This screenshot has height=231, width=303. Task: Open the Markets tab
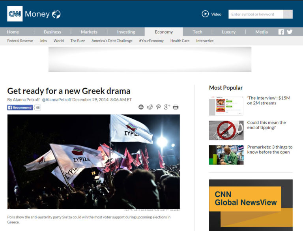[89, 32]
